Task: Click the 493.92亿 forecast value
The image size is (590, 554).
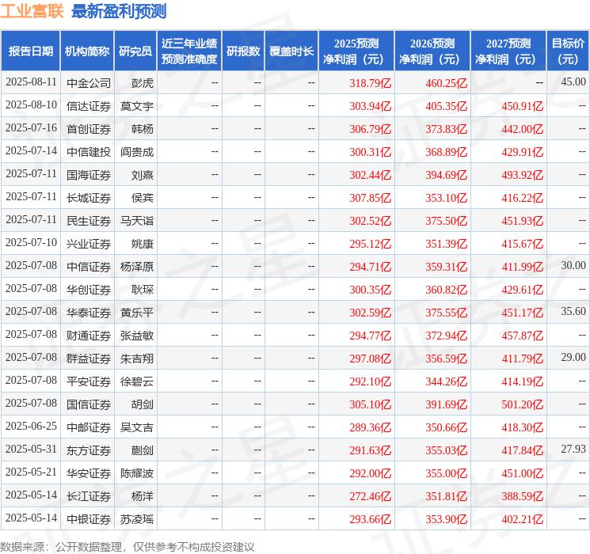Action: [x=522, y=175]
